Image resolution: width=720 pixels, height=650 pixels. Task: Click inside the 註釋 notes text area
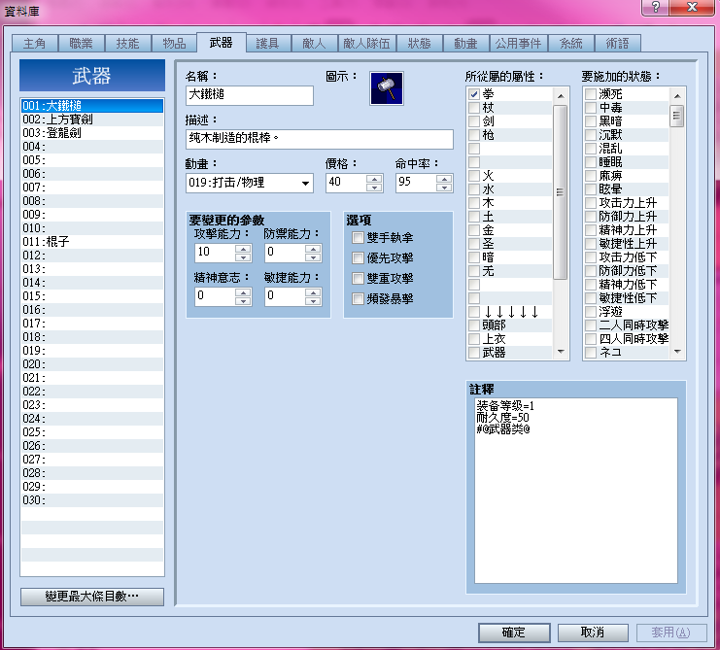tap(576, 491)
